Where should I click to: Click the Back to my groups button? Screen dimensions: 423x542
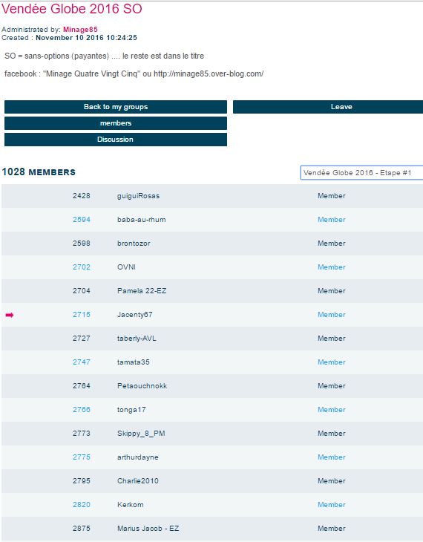point(116,107)
